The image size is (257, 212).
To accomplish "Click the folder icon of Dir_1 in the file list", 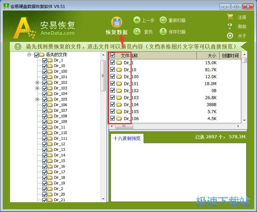I will (119, 63).
